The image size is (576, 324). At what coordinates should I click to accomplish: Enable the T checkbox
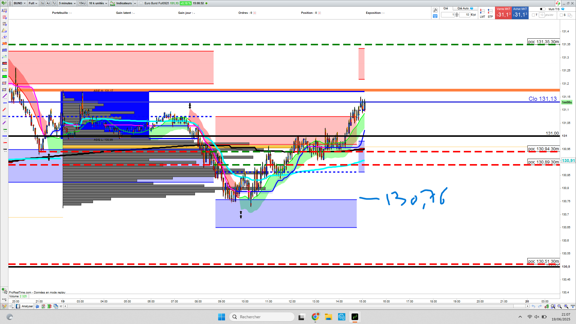click(533, 15)
